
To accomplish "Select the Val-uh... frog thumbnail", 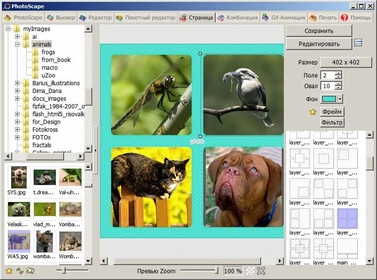I will click(x=70, y=178).
